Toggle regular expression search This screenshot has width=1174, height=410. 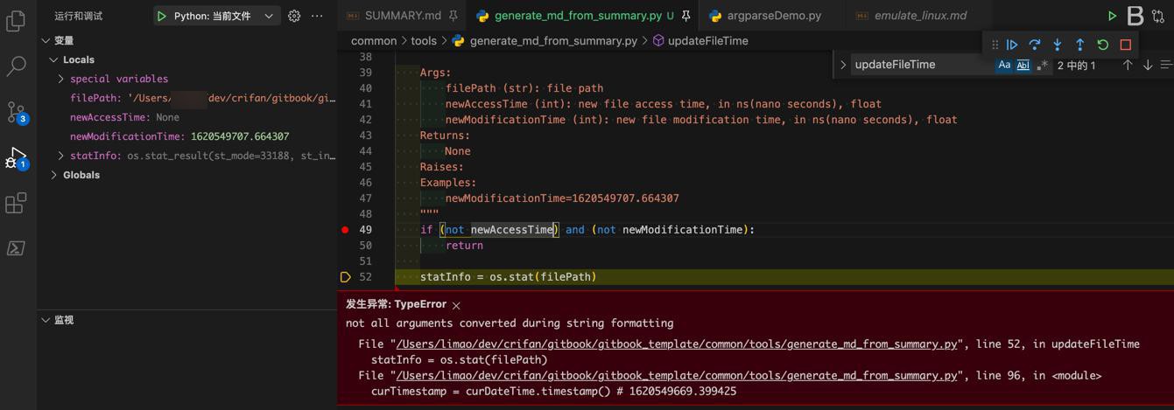[x=1042, y=65]
